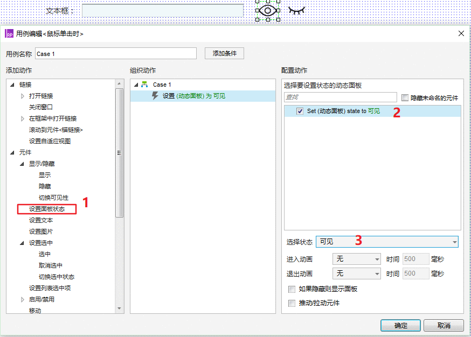Click the 用例名称 Case 1 name field
471x337 pixels.
[116, 53]
